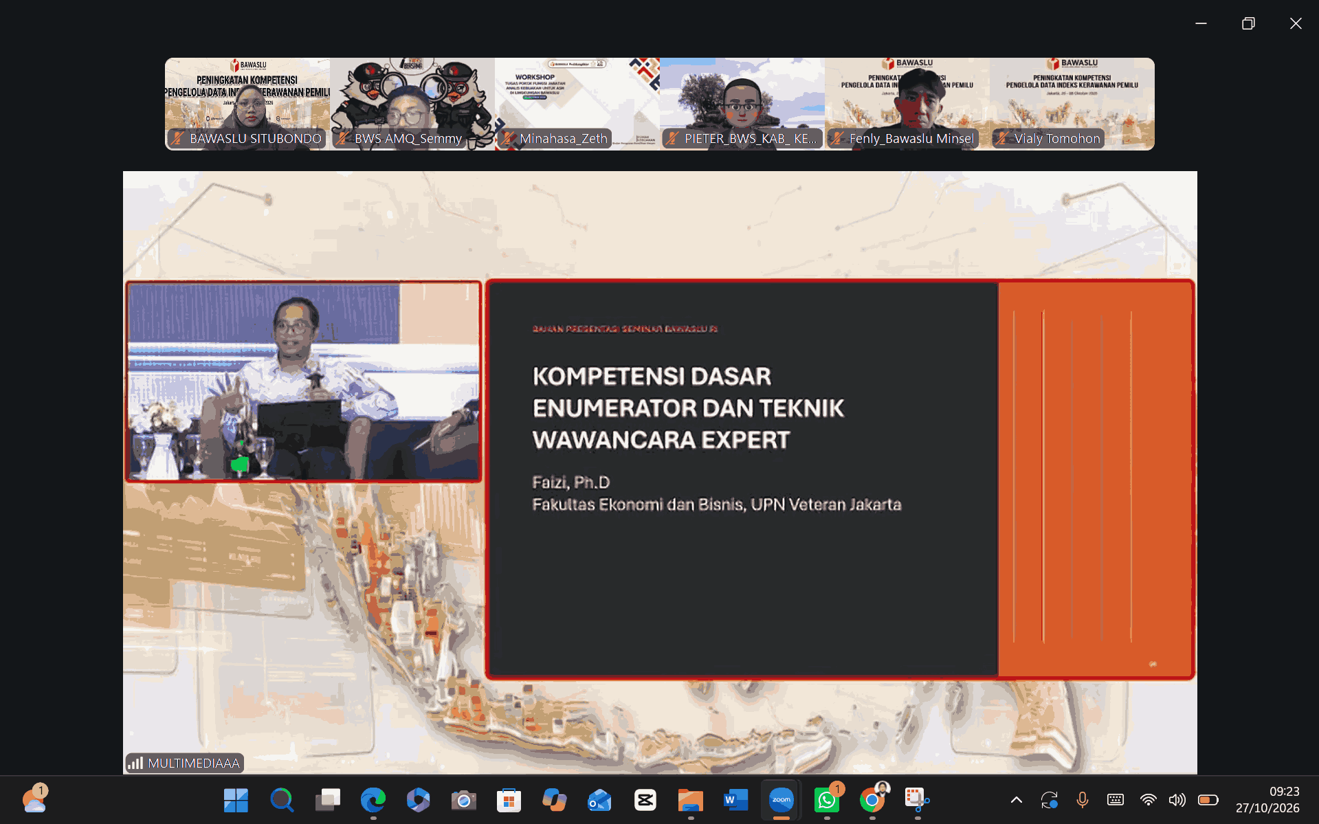Open Microsoft 365 Copilot hexagon icon
Viewport: 1319px width, 824px height.
pos(418,800)
